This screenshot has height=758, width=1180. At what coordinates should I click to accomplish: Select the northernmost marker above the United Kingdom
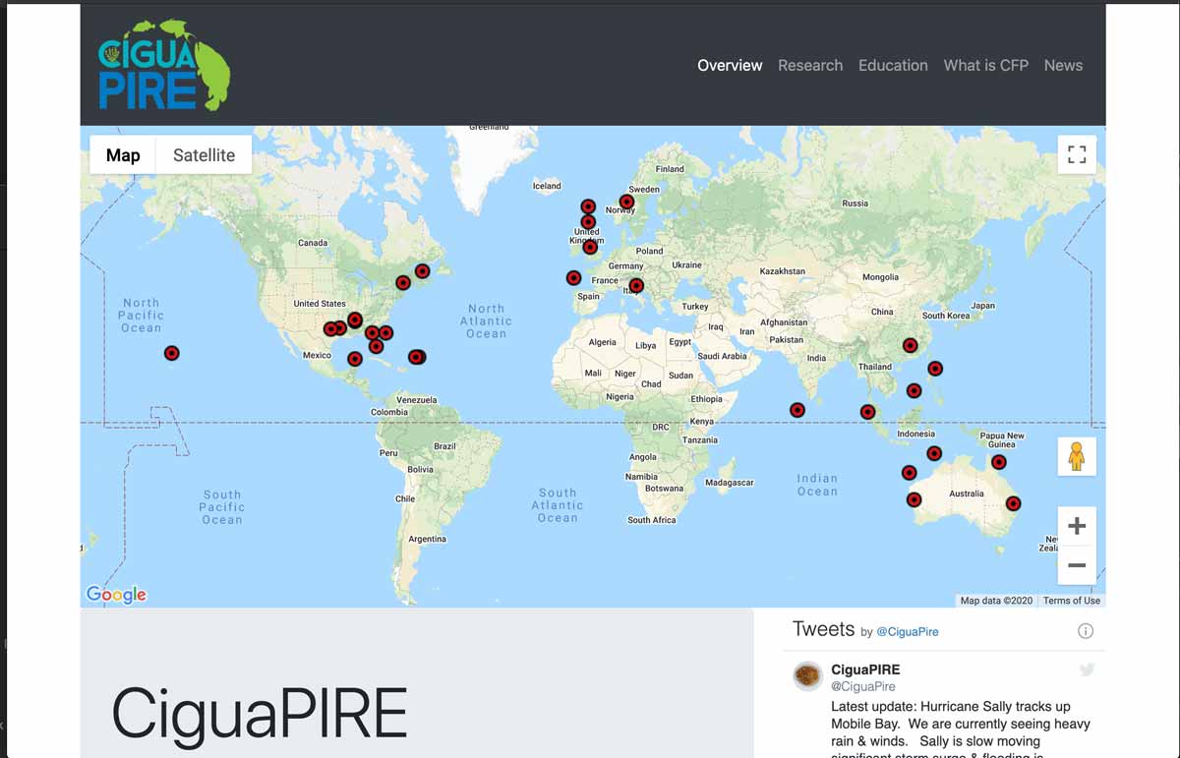pyautogui.click(x=588, y=206)
